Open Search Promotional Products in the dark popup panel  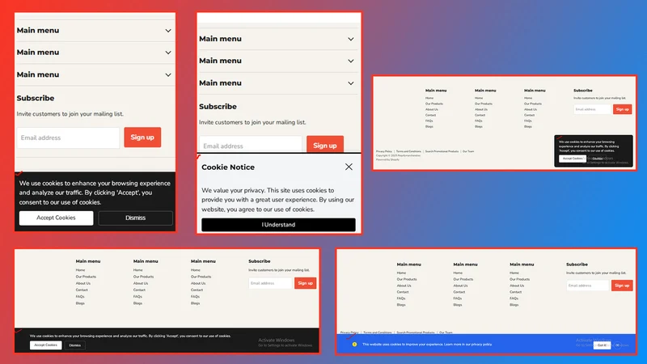[x=442, y=151]
